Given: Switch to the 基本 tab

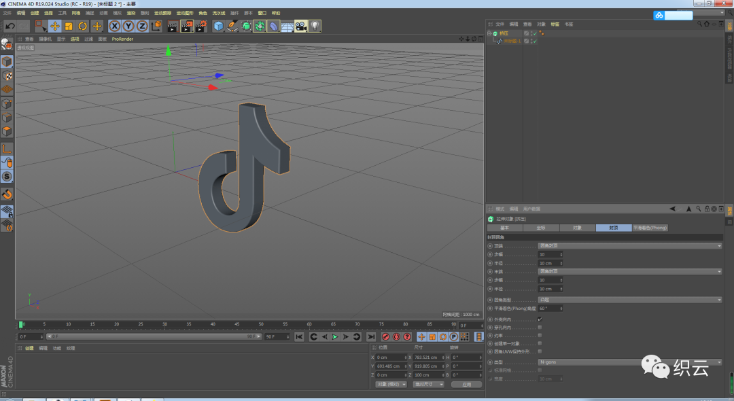Looking at the screenshot, I should (x=504, y=228).
